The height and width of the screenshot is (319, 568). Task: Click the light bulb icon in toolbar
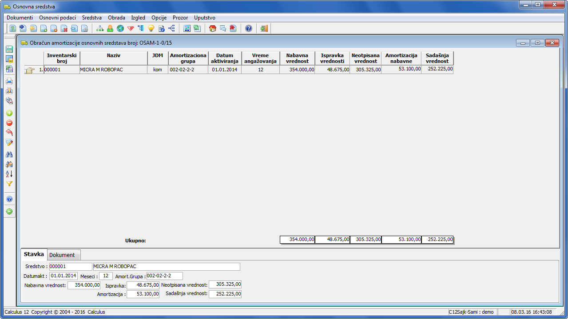tap(151, 28)
